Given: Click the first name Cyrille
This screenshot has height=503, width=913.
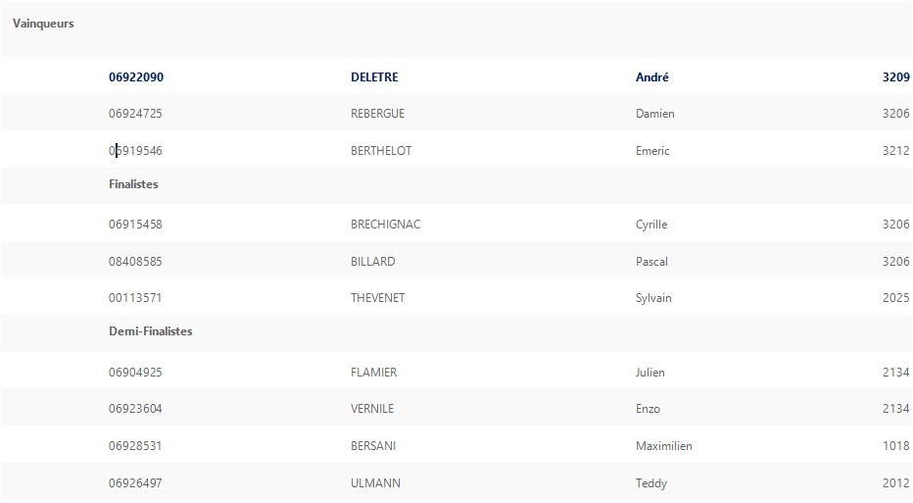Looking at the screenshot, I should tap(651, 225).
